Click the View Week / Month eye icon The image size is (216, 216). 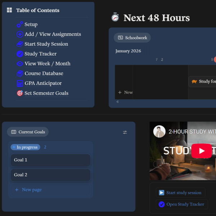[x=20, y=64]
